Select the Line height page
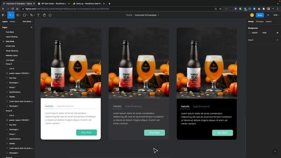Screen dimensions: 281x158 click(10, 60)
